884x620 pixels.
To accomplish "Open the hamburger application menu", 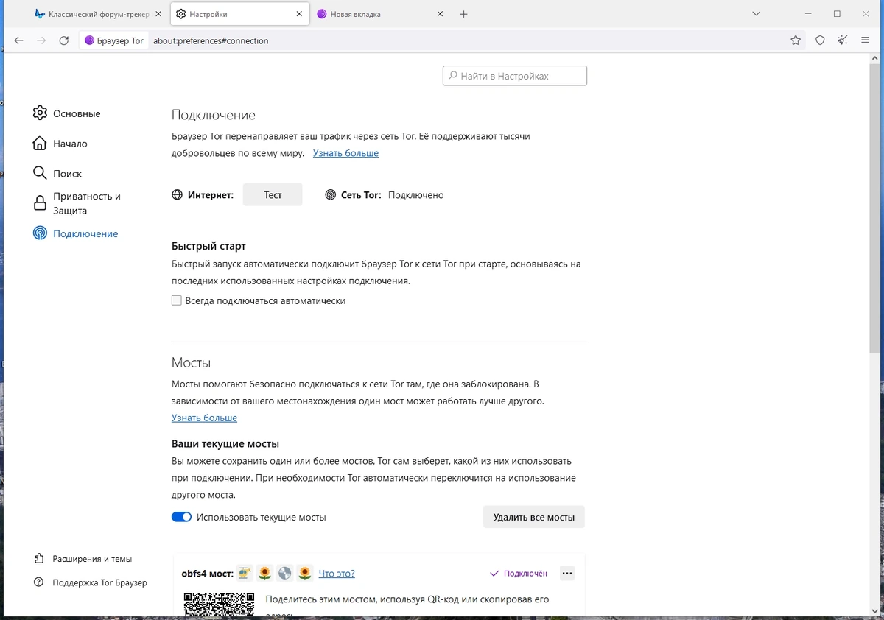I will pyautogui.click(x=865, y=40).
